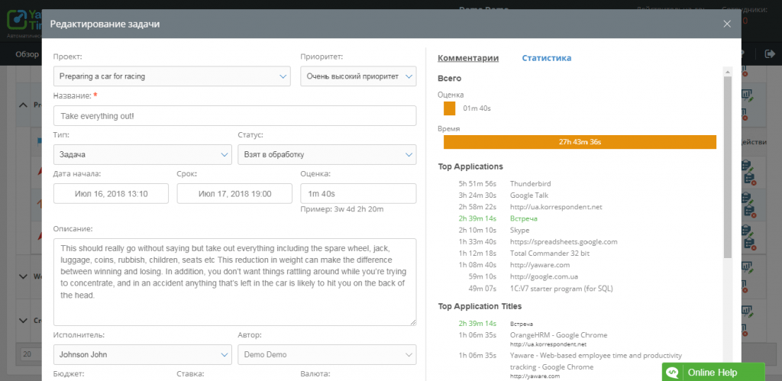This screenshot has height=381, width=782.
Task: Click the estimate field showing 1m 40s
Action: [357, 194]
